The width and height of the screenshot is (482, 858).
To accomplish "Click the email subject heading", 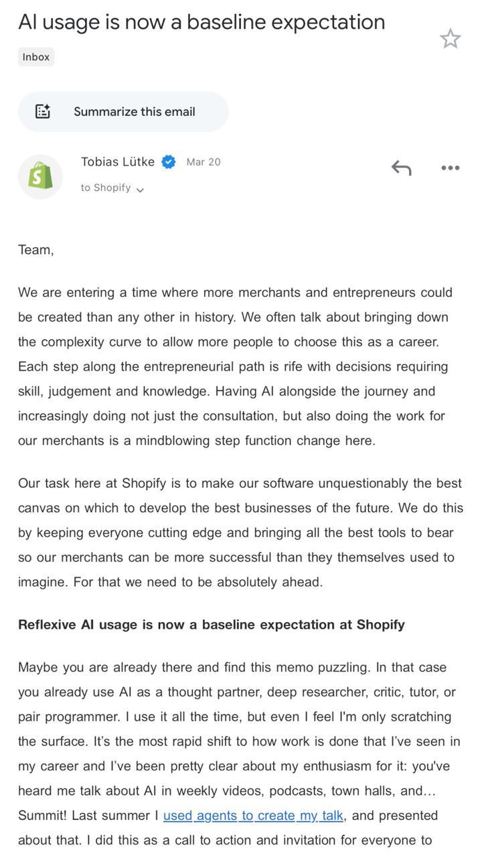I will pyautogui.click(x=201, y=22).
